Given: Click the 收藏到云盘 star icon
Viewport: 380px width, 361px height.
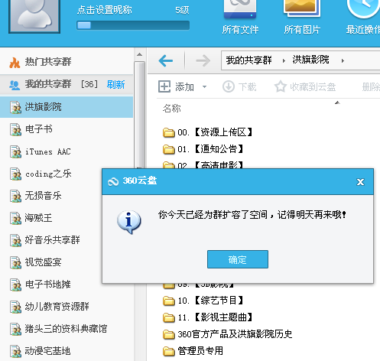Looking at the screenshot, I should [x=281, y=86].
